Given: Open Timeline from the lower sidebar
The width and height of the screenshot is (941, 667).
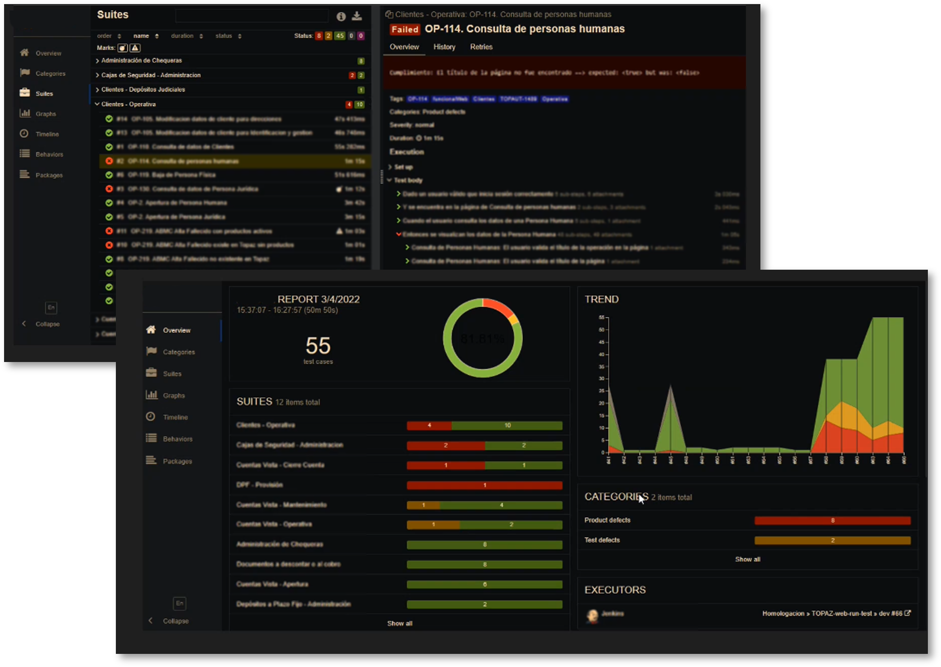Looking at the screenshot, I should point(175,417).
